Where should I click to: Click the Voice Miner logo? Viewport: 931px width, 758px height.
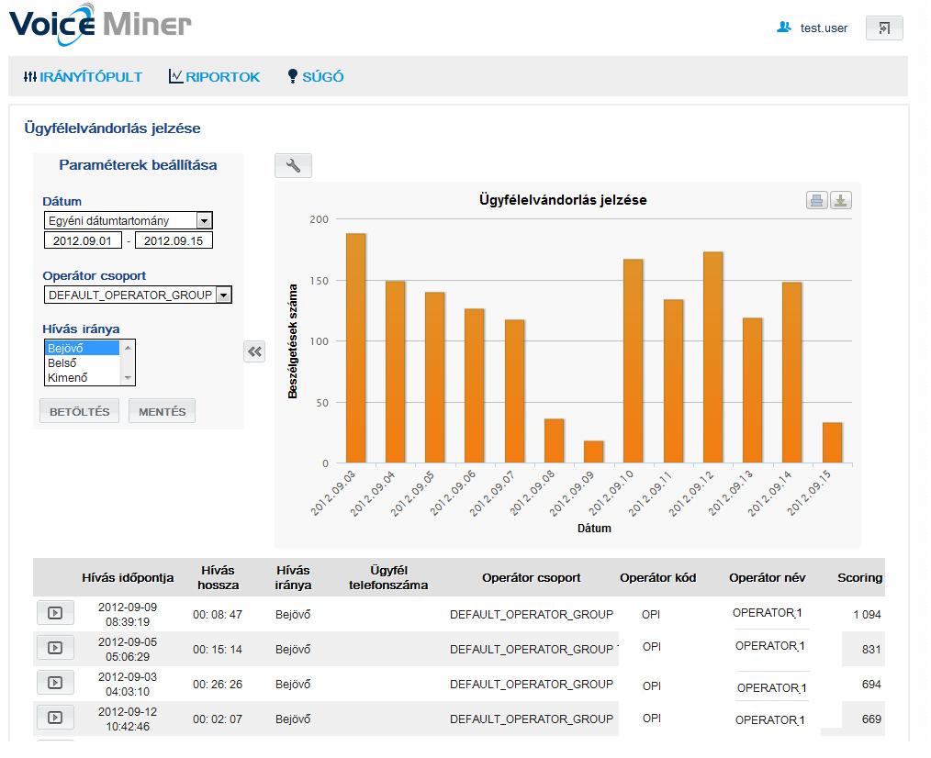(100, 25)
